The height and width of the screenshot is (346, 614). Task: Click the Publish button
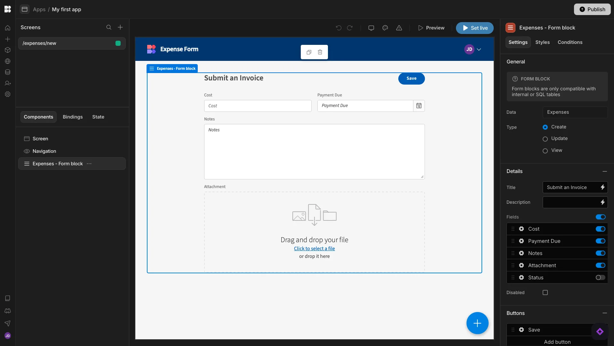click(592, 9)
